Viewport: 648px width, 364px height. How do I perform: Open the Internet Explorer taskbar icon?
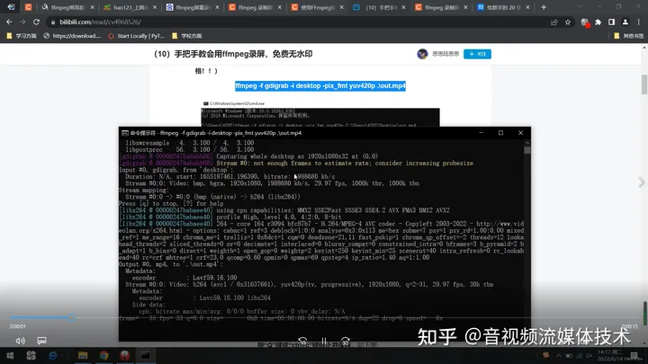pyautogui.click(x=53, y=355)
